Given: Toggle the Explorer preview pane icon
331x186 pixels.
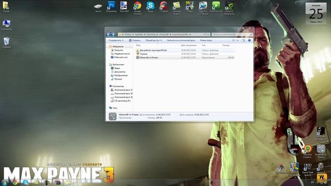Looking at the screenshot, I should [x=243, y=40].
